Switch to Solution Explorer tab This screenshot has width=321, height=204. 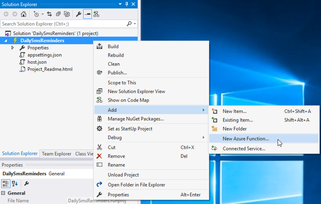click(19, 153)
